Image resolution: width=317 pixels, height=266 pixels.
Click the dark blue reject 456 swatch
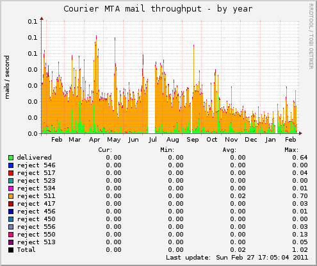[x=11, y=212]
